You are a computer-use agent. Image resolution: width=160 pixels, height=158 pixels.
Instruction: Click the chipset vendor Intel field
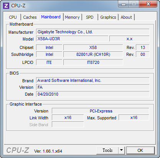pos(49,47)
